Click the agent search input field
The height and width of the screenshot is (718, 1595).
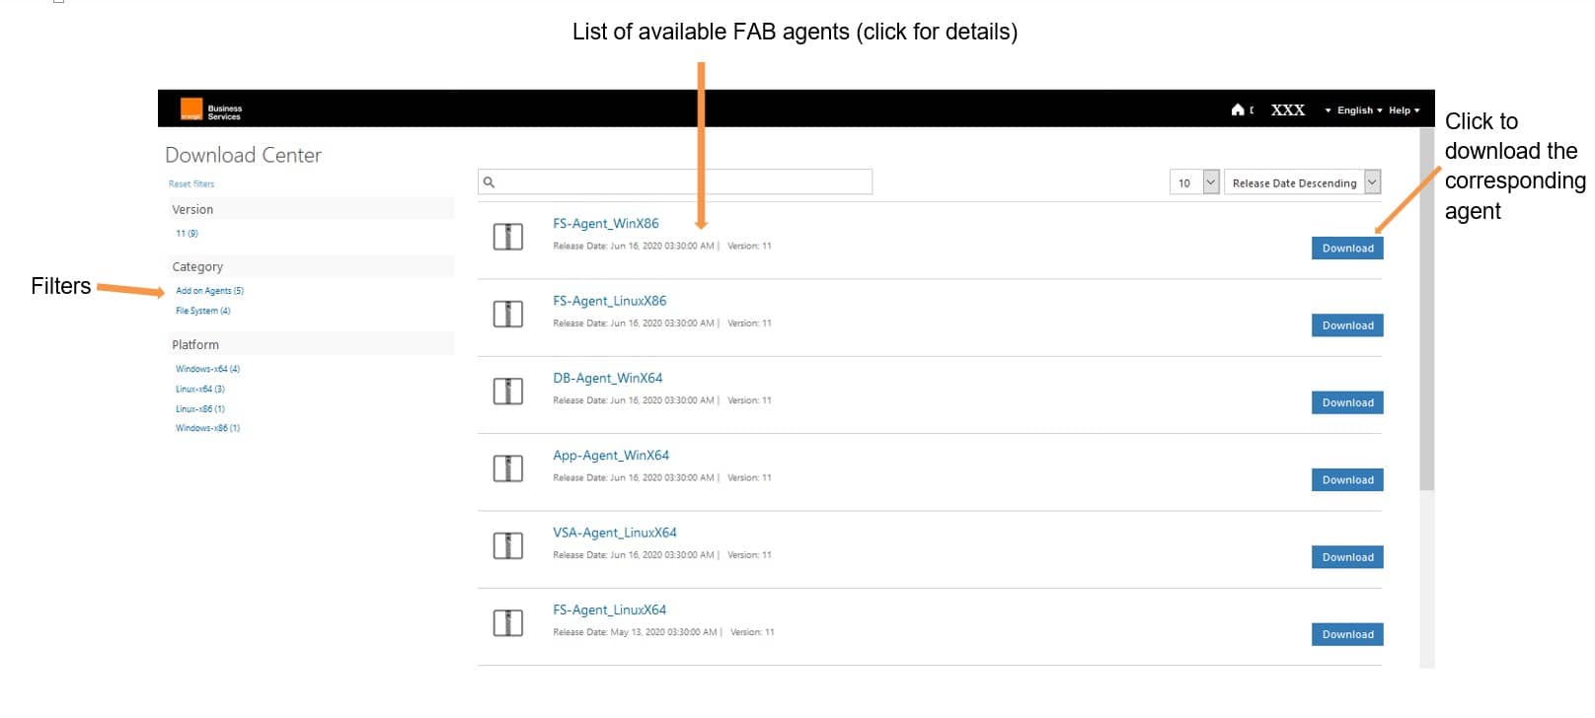(675, 181)
